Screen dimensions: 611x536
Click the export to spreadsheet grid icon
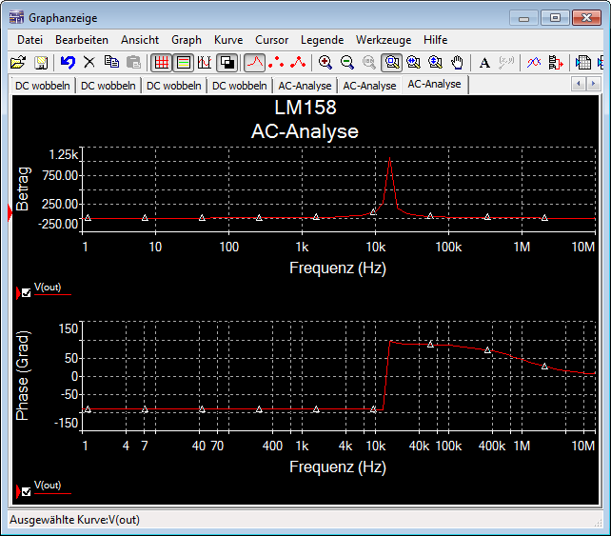(x=583, y=63)
